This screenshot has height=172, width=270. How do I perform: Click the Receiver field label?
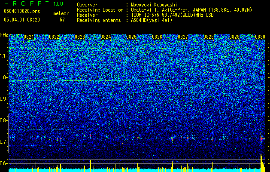87,15
